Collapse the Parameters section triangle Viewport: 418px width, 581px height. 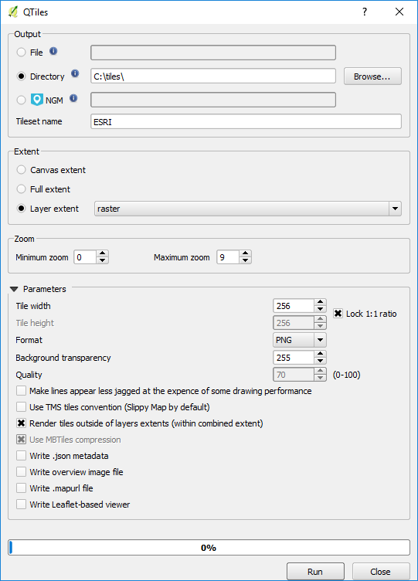(x=14, y=289)
